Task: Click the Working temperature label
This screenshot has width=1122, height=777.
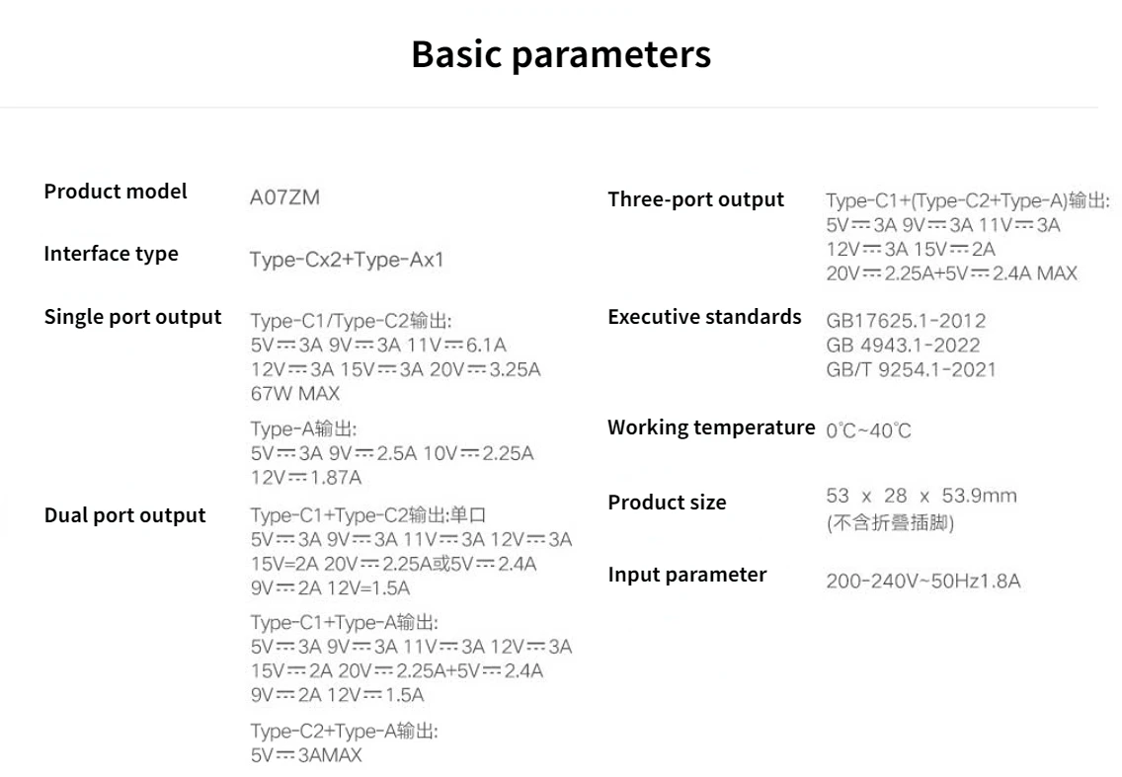Action: 710,427
